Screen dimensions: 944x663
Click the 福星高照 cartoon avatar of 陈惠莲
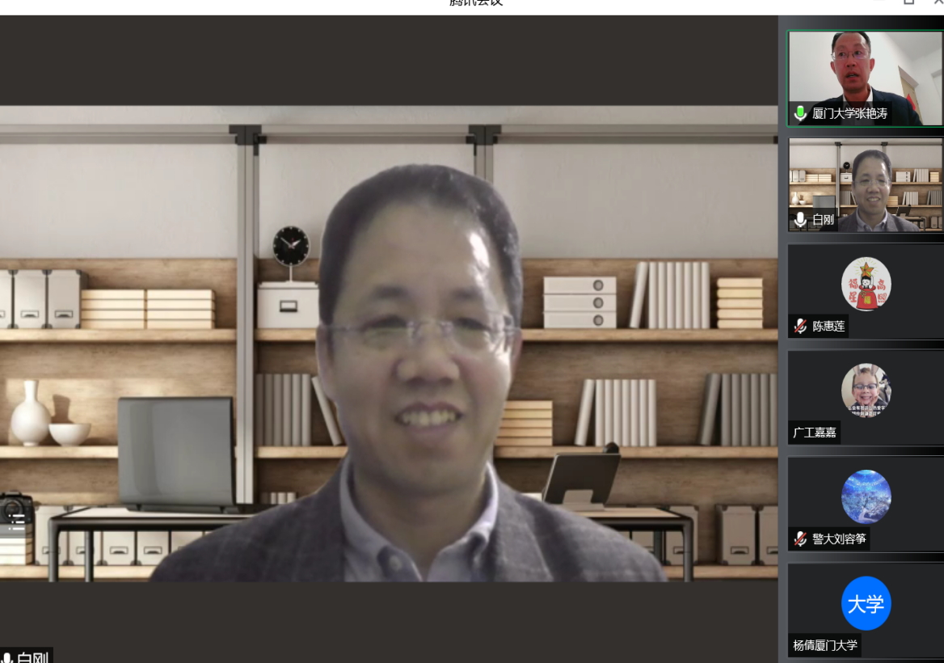866,284
